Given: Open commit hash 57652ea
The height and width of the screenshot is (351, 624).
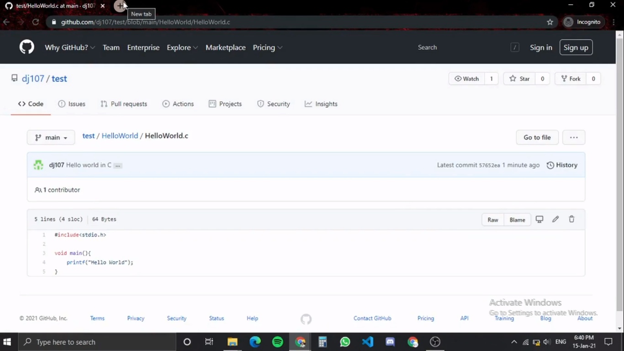Looking at the screenshot, I should [x=489, y=165].
